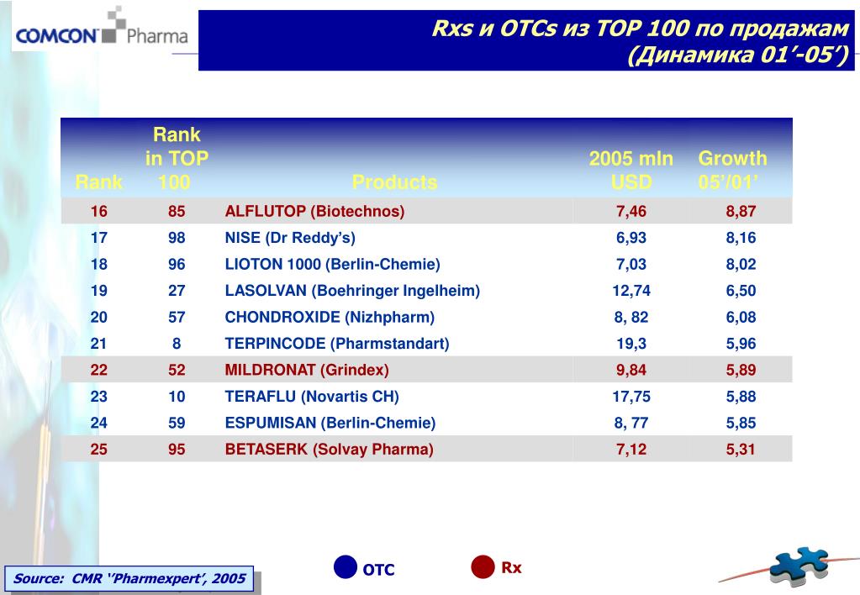Image resolution: width=860 pixels, height=595 pixels.
Task: Click sales value 7,46 for ALFLUTOP
Action: pos(631,211)
